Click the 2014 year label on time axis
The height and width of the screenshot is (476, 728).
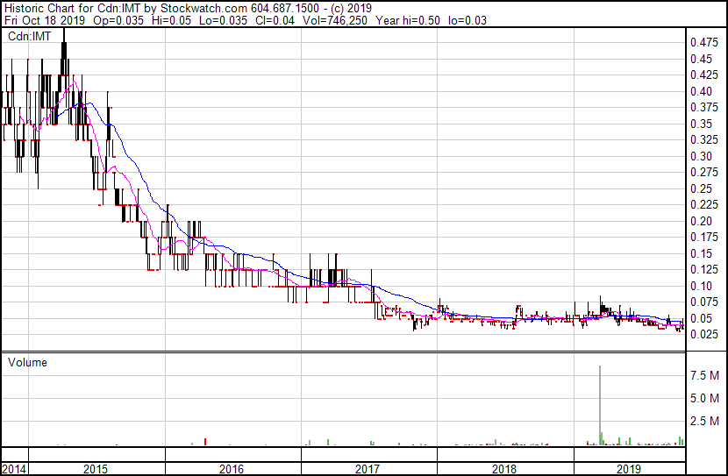click(14, 469)
